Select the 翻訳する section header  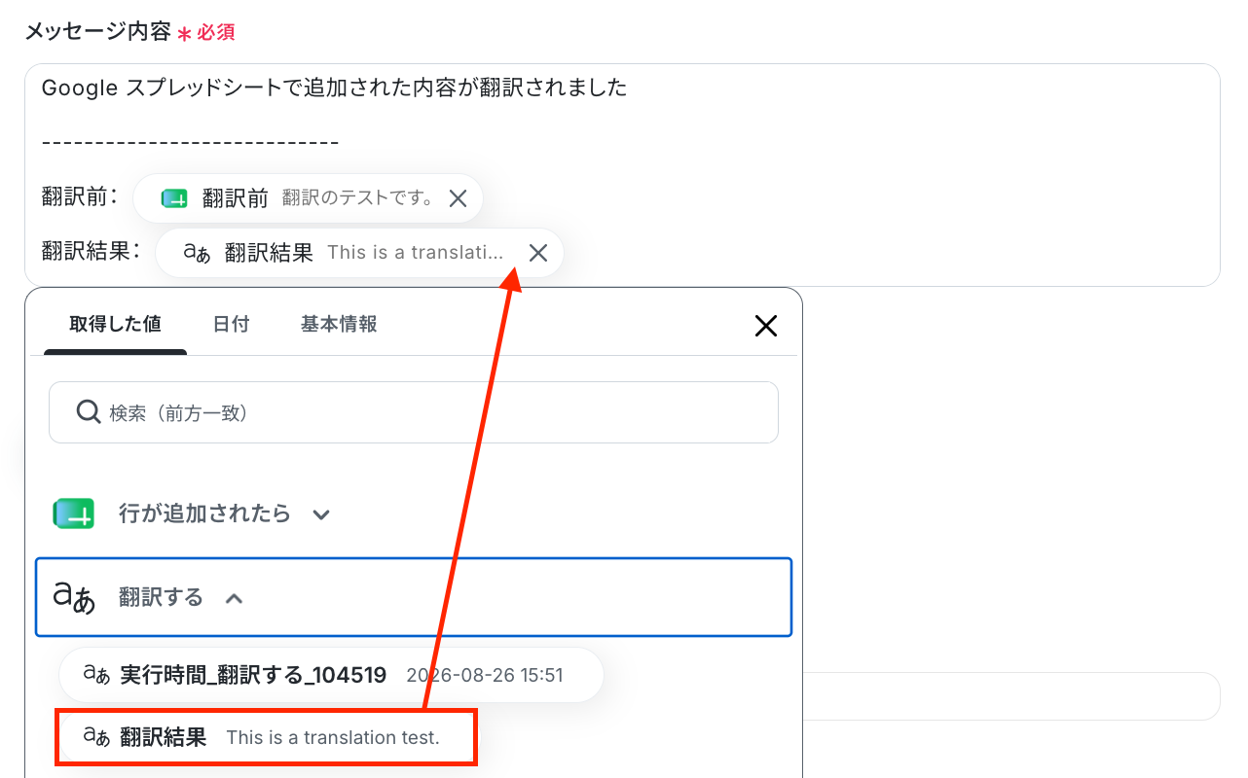(414, 597)
